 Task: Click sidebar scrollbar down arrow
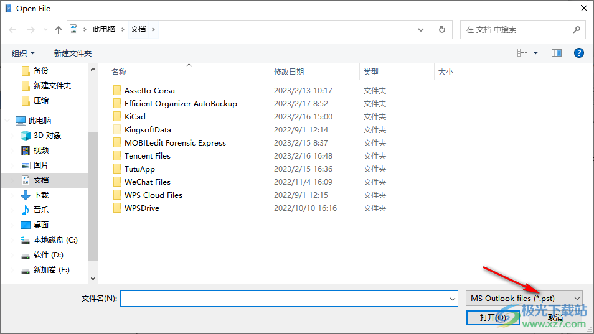click(93, 279)
